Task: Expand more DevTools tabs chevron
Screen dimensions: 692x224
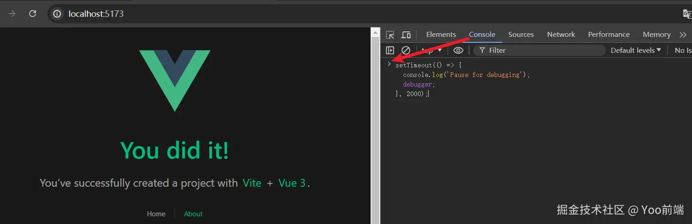Action: point(682,35)
